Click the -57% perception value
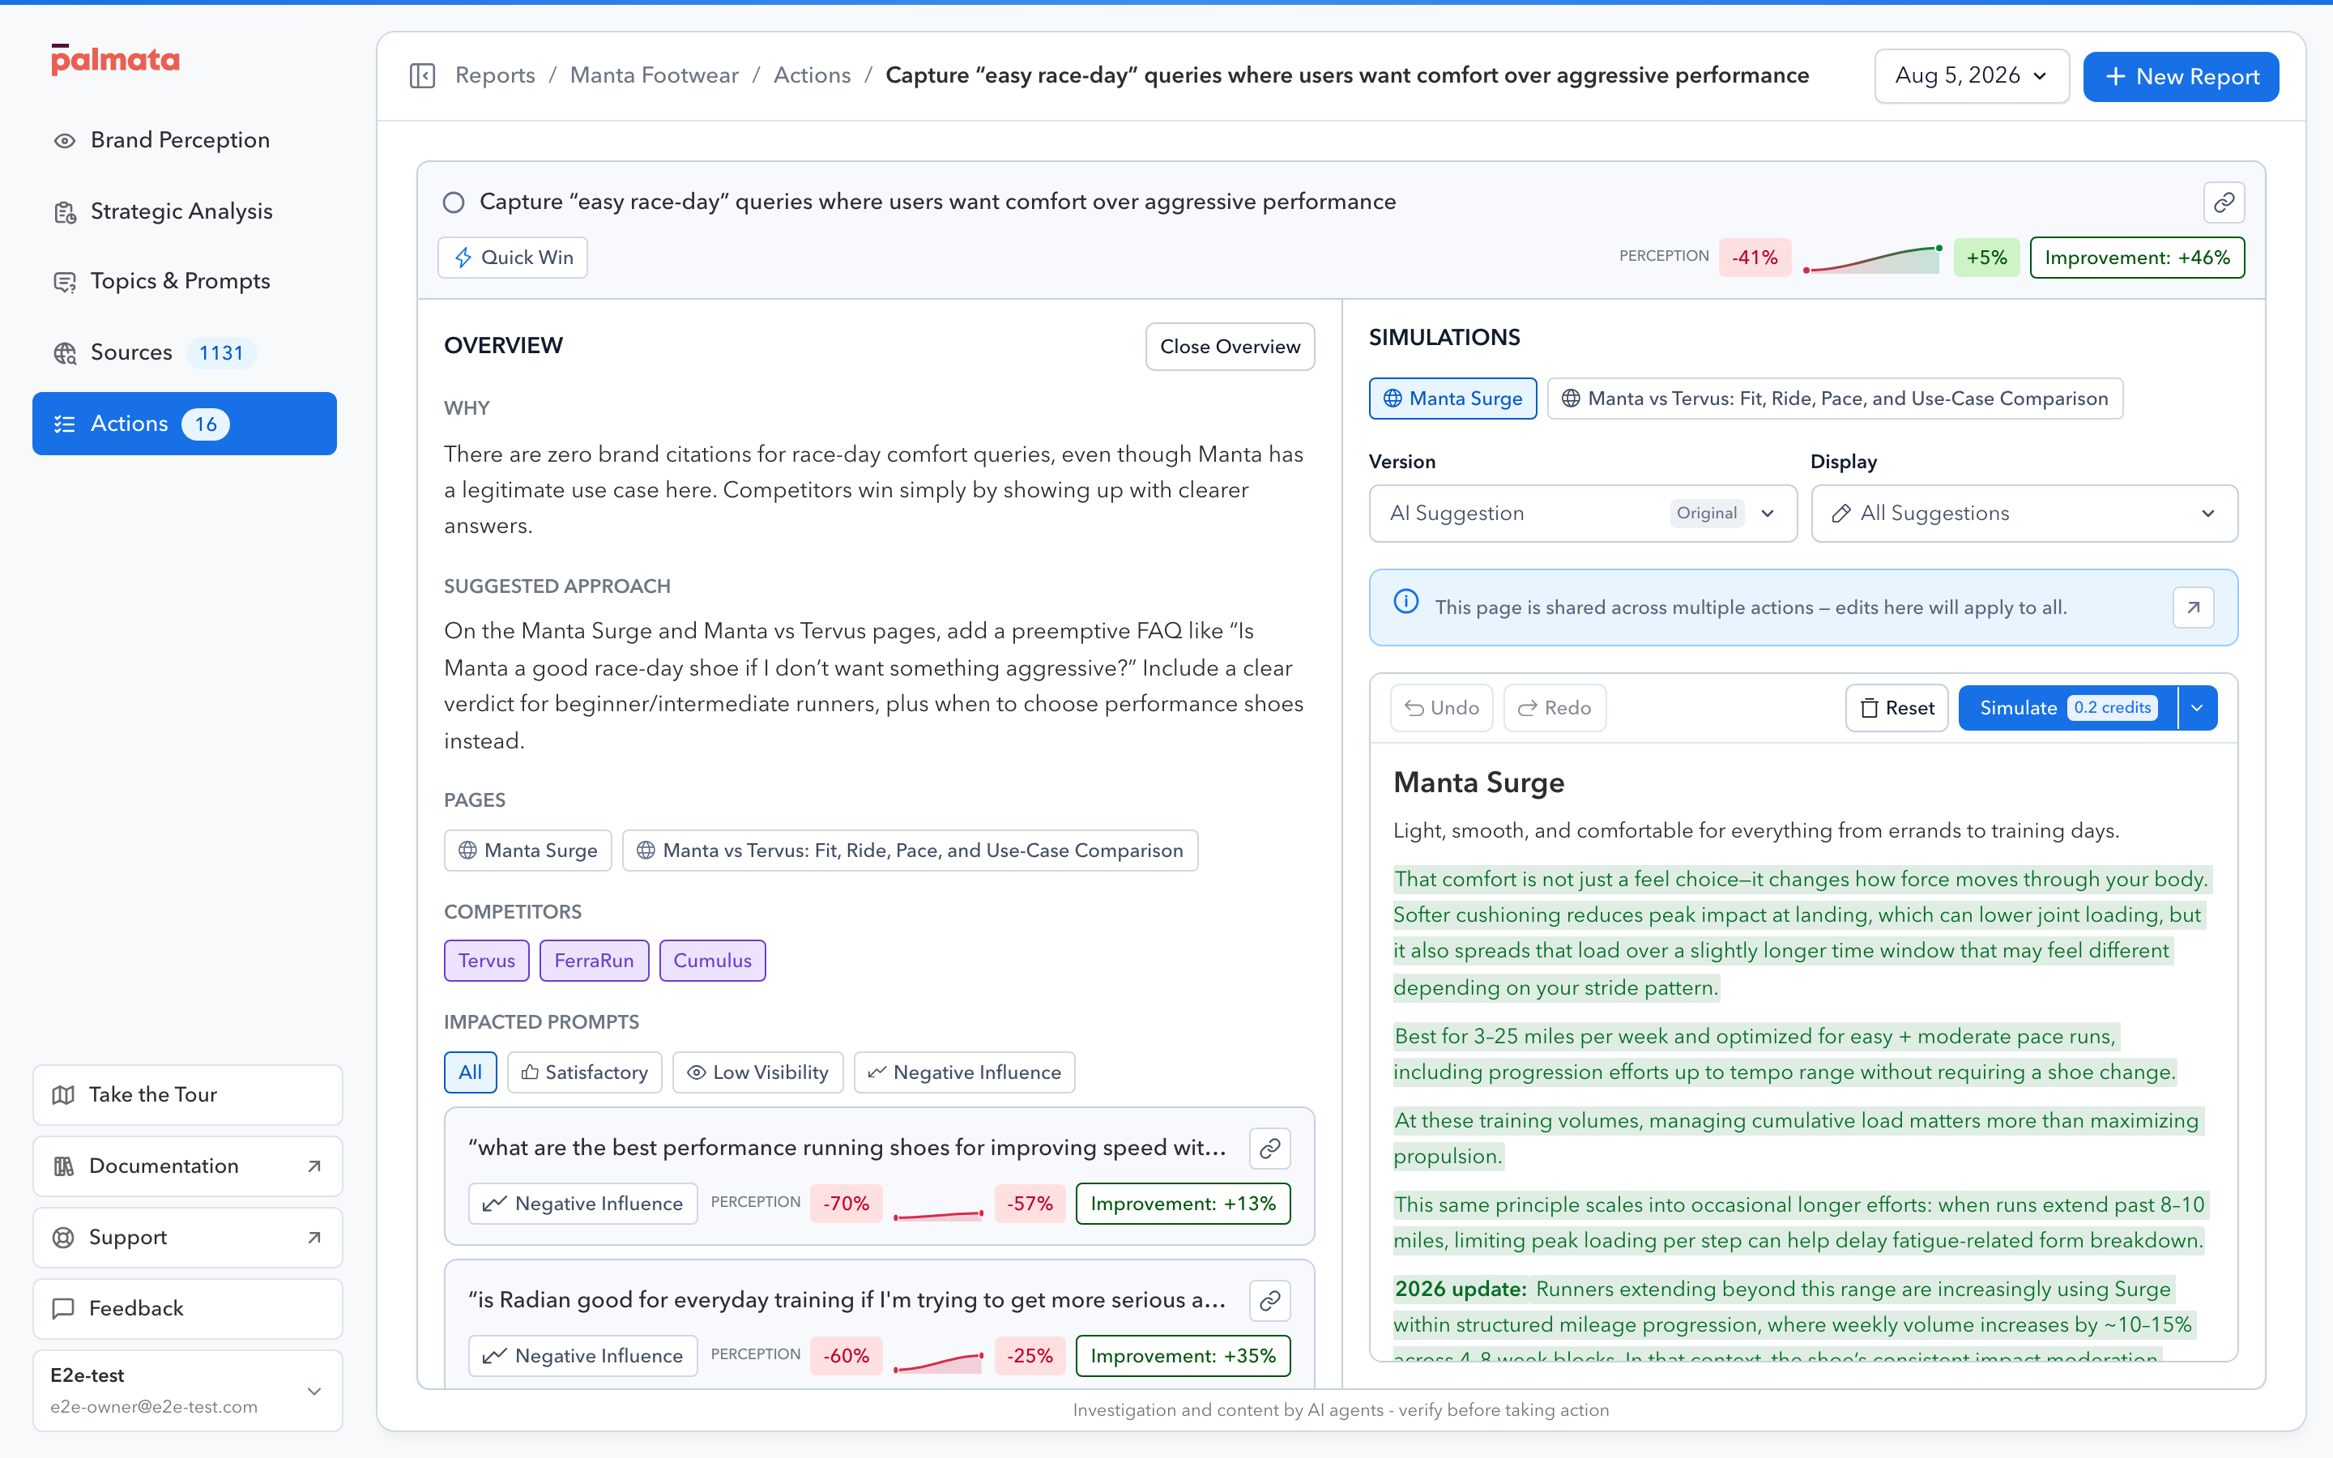Image resolution: width=2333 pixels, height=1458 pixels. click(x=1030, y=1204)
